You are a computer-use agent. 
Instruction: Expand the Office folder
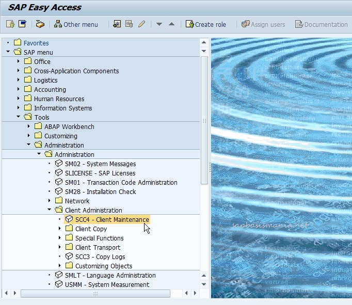tap(19, 61)
